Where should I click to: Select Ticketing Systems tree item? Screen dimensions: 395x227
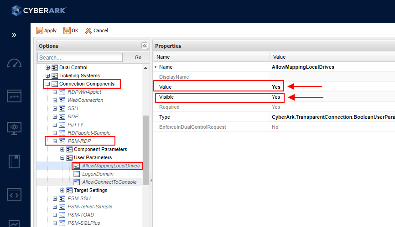[80, 76]
